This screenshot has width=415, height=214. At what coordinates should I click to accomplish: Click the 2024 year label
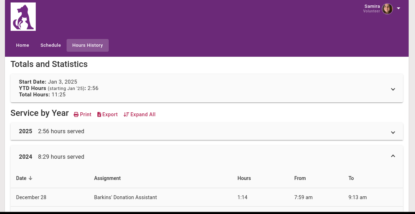tap(25, 157)
